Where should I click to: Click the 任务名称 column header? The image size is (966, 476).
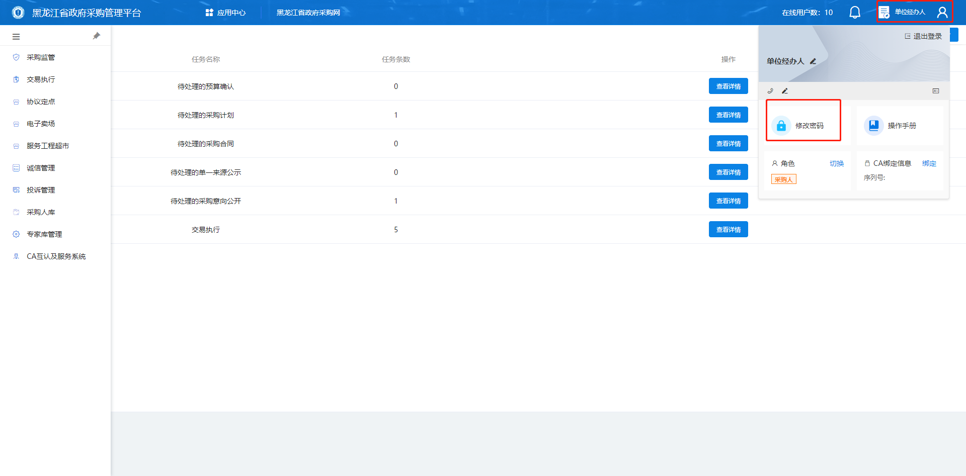pos(206,59)
